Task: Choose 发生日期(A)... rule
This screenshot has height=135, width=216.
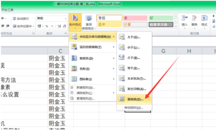Action: [x=134, y=89]
